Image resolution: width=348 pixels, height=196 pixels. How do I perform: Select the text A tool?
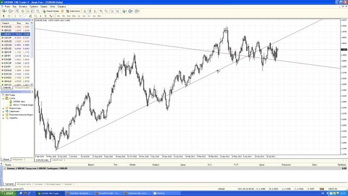41,16
